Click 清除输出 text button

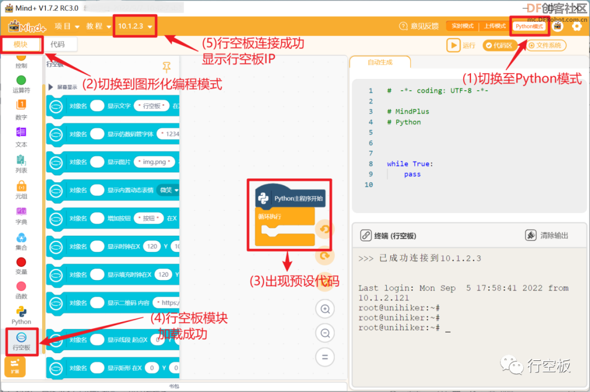coord(554,235)
